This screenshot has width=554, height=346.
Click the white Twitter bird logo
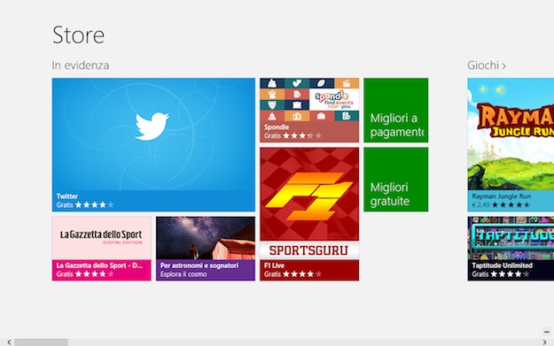coord(152,127)
